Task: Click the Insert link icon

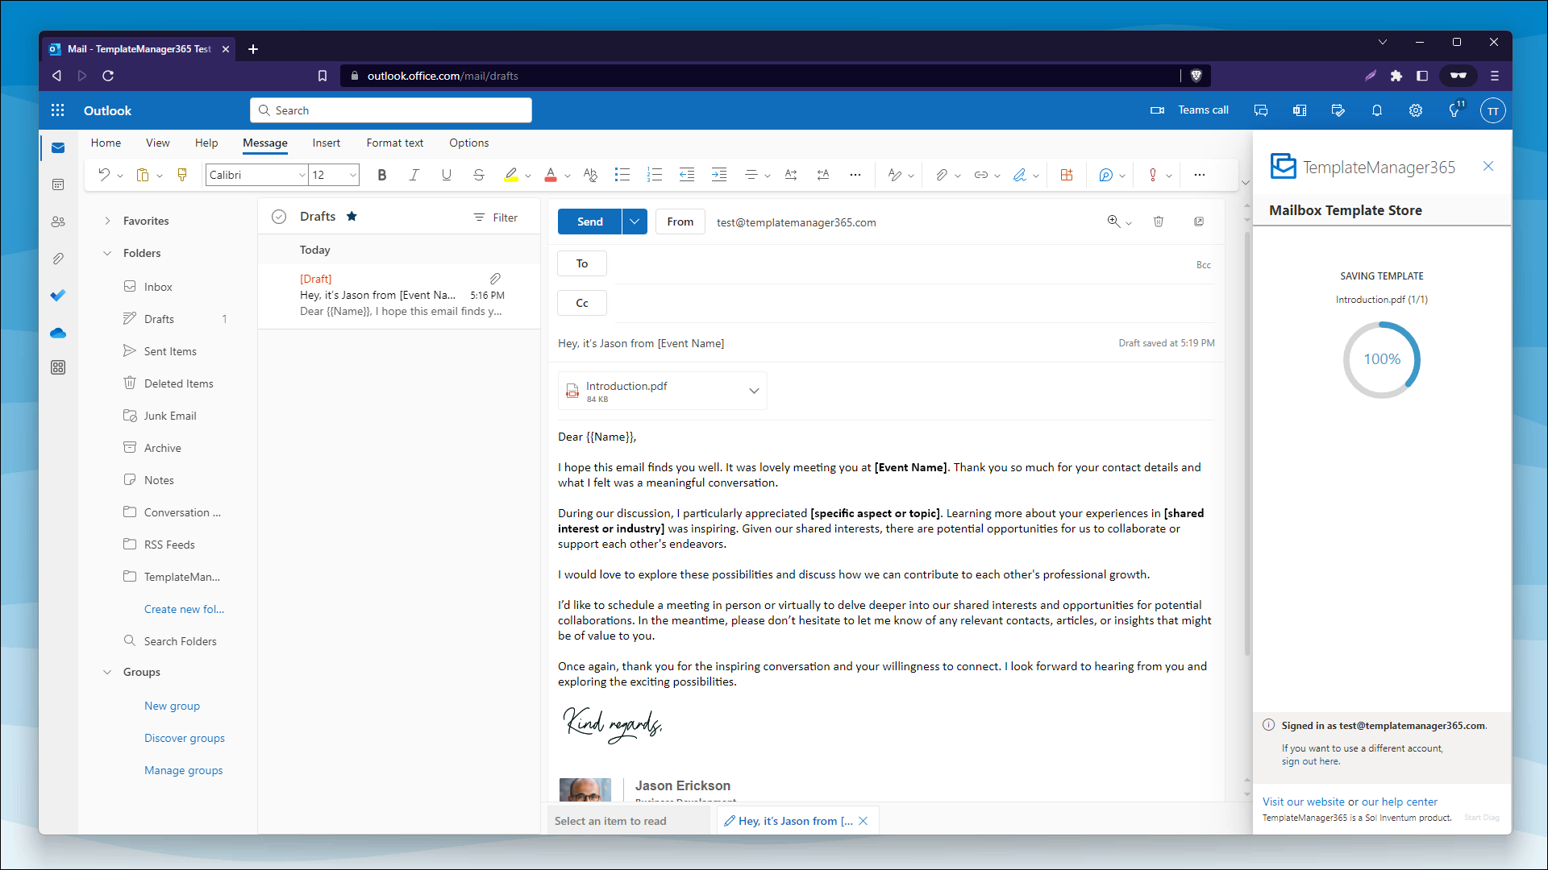Action: [x=980, y=174]
